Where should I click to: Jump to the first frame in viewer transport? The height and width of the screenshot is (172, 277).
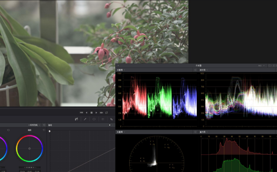pos(82,112)
